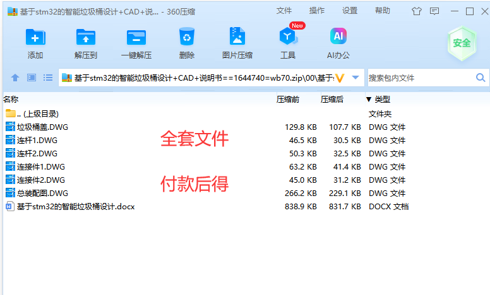Select file 总装配图.DWG

(x=42, y=194)
